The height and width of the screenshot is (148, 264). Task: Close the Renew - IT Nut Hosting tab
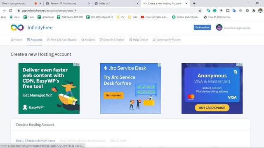click(x=89, y=3)
